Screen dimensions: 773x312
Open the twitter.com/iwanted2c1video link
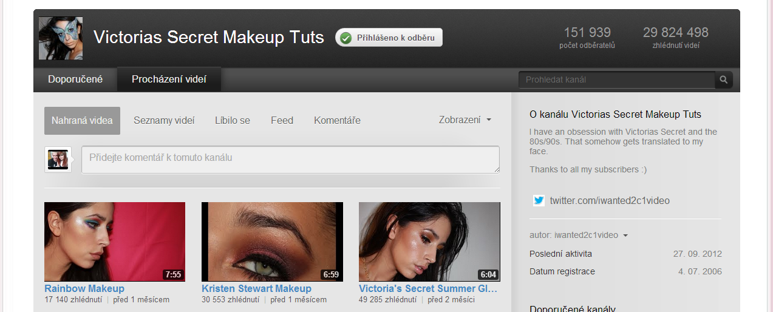[x=610, y=200]
